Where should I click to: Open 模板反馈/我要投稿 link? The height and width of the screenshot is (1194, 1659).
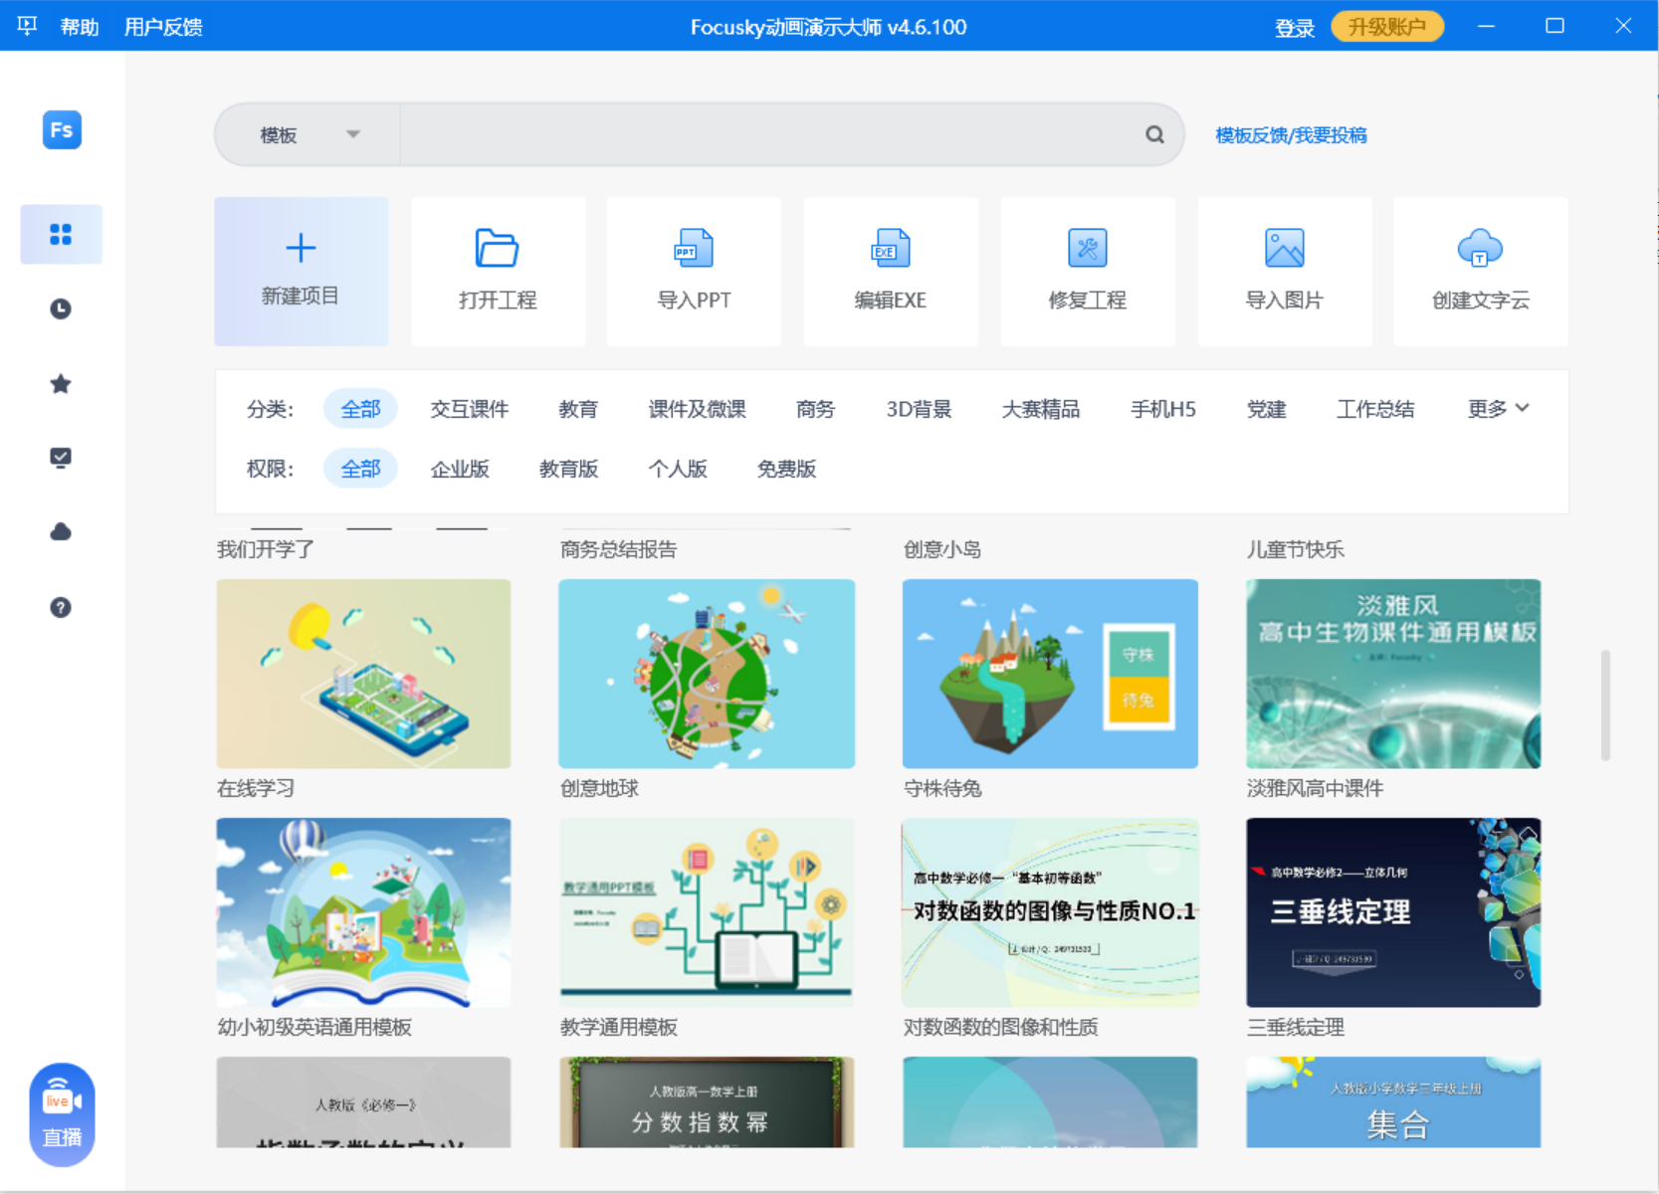1291,135
